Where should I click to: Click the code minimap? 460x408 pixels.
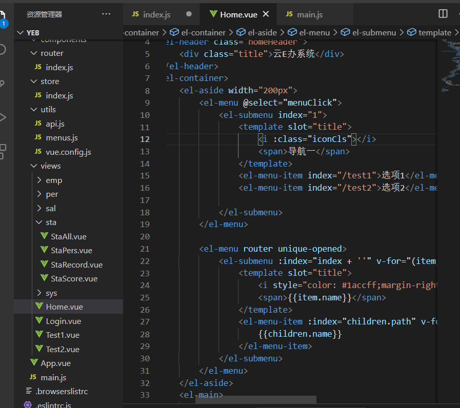pyautogui.click(x=450, y=66)
